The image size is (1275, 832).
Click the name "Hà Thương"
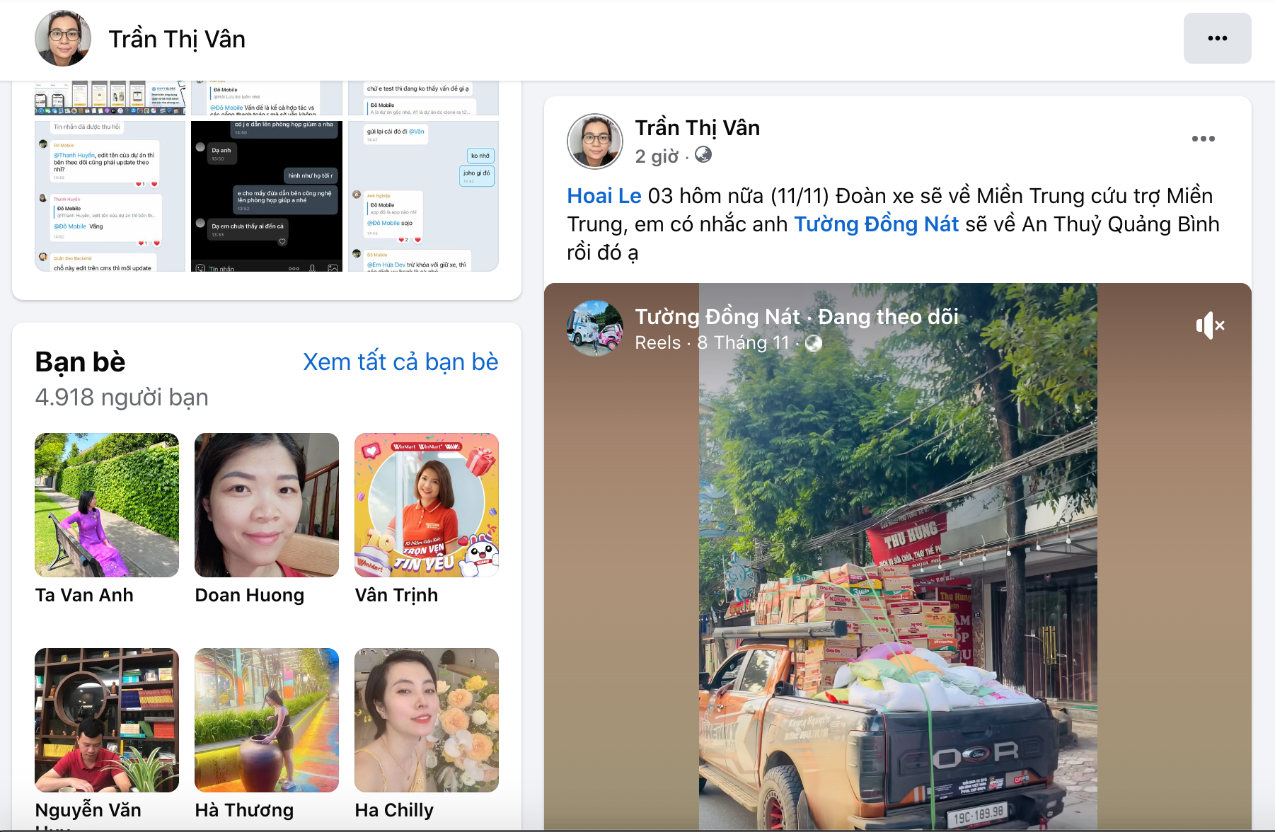(x=244, y=810)
